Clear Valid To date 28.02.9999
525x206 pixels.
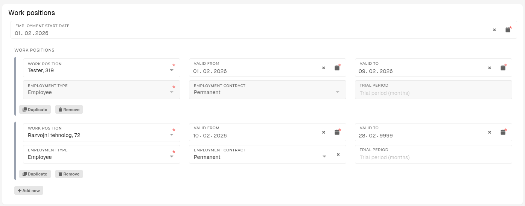[490, 132]
